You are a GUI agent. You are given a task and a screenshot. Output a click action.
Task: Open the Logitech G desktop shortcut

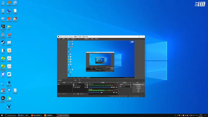tap(3, 100)
